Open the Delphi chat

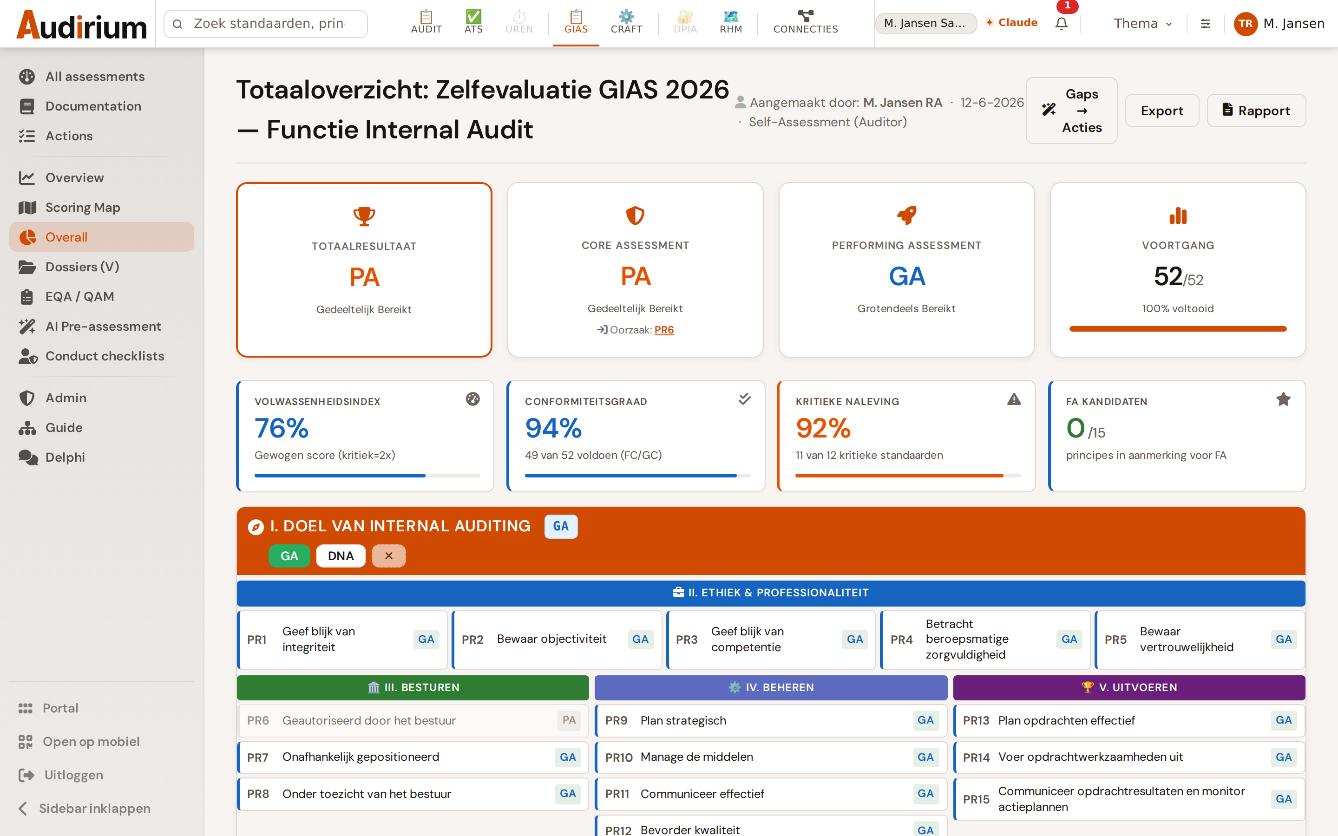pyautogui.click(x=102, y=457)
